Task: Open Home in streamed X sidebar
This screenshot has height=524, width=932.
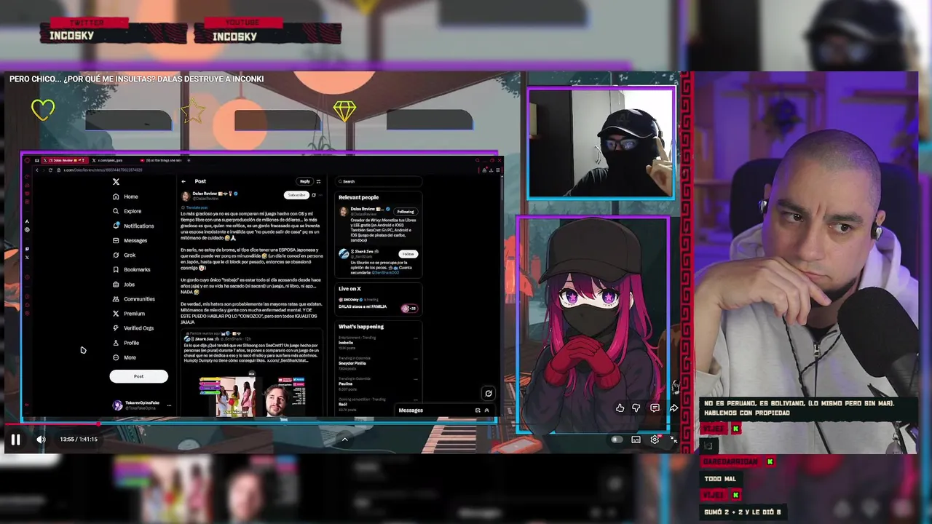Action: 125,196
